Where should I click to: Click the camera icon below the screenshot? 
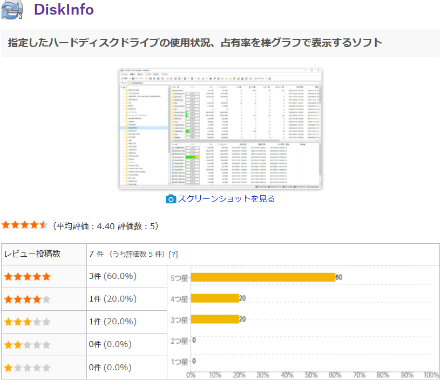click(x=171, y=199)
